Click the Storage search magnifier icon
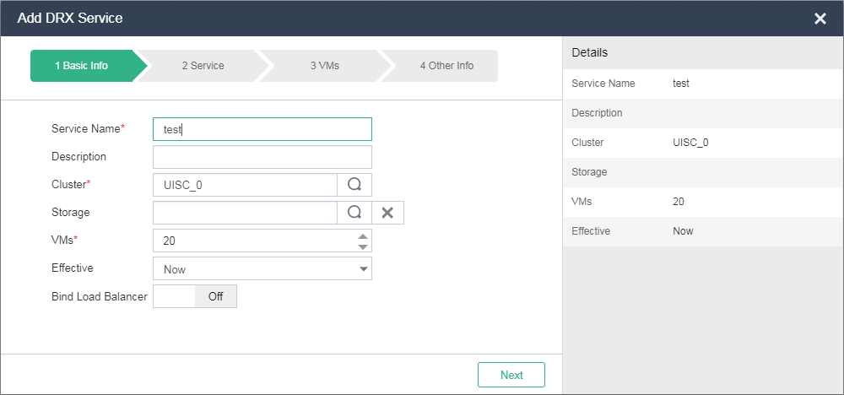 tap(354, 213)
